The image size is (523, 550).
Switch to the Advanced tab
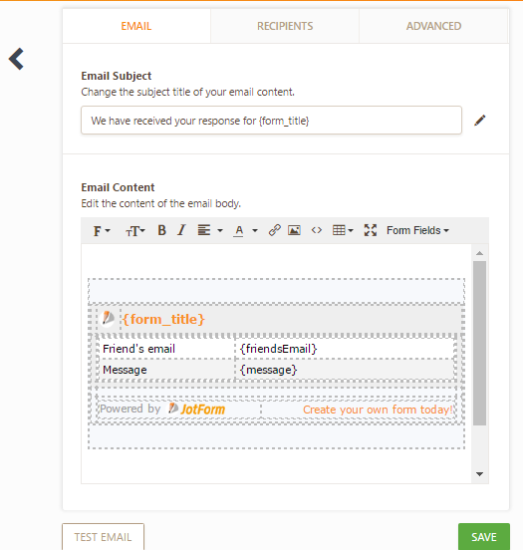click(x=433, y=26)
